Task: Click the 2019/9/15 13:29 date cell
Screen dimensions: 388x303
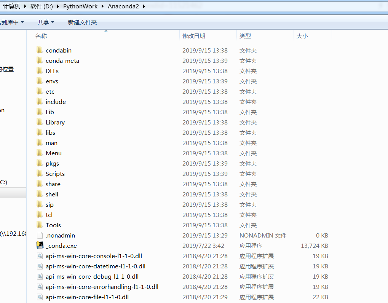Action: tap(205, 235)
